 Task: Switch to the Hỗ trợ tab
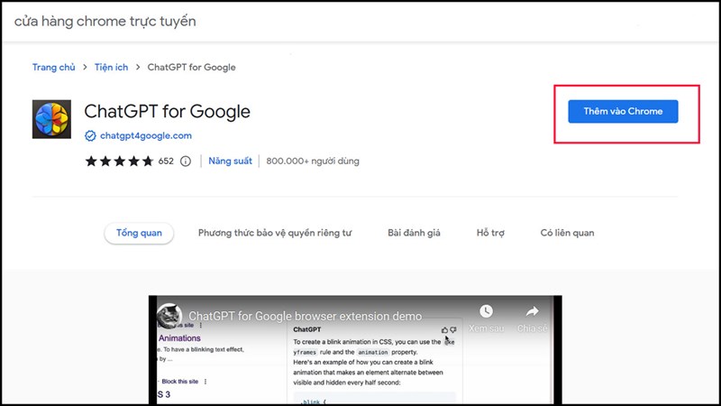[490, 233]
